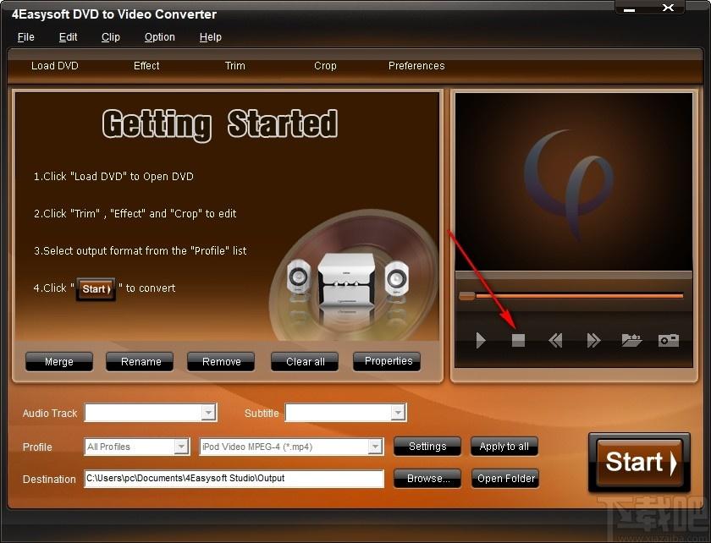Click the Browse... button
The image size is (711, 543).
click(x=427, y=479)
